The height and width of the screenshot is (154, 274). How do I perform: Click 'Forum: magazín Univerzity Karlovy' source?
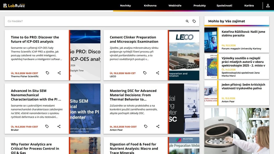241,49
